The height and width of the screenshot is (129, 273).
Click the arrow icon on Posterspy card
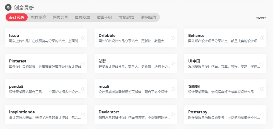[x=262, y=114]
